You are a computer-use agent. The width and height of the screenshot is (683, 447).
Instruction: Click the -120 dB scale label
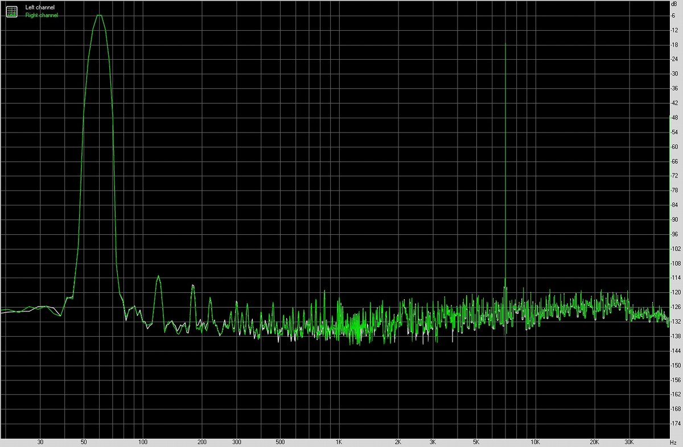click(675, 292)
